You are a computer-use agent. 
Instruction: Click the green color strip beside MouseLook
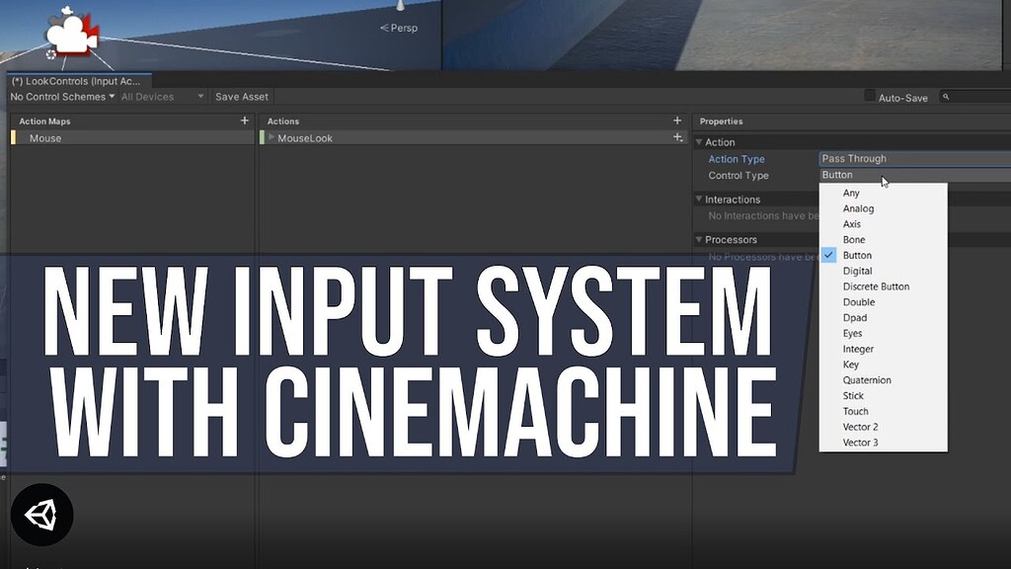click(265, 138)
